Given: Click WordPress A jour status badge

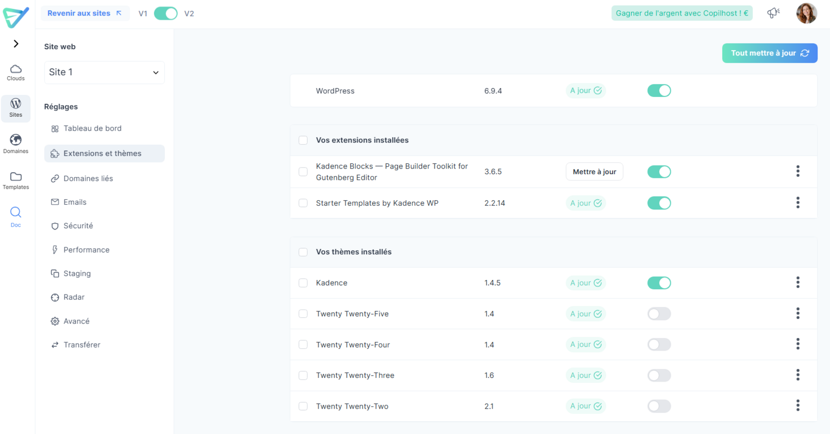Looking at the screenshot, I should (586, 91).
